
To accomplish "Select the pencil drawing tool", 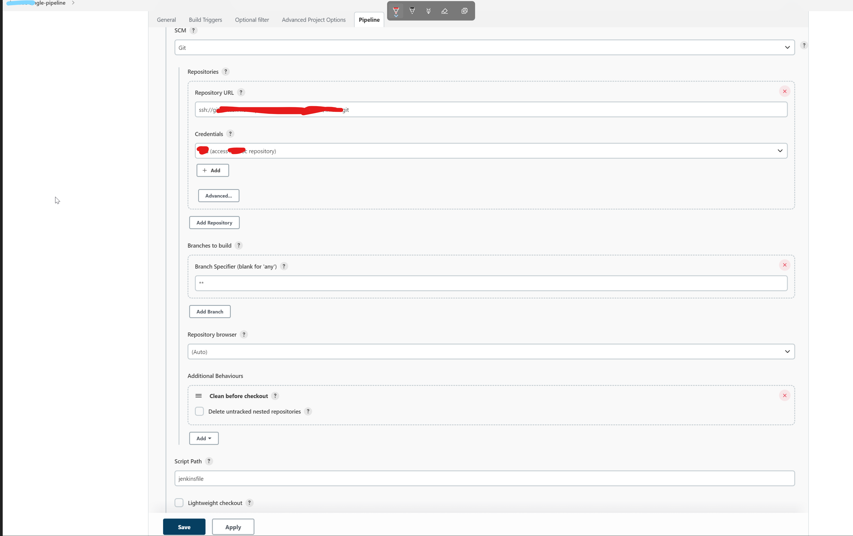I will 412,11.
